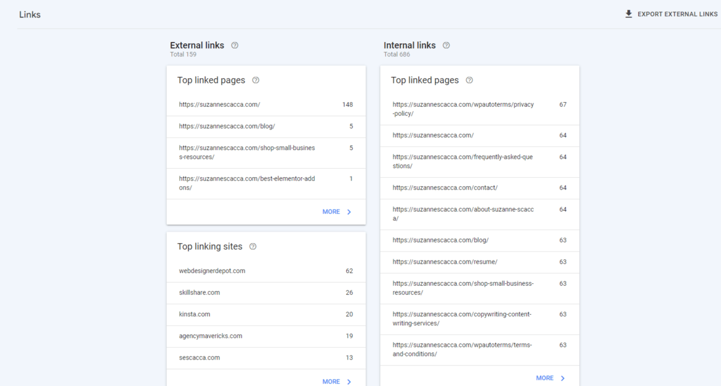
Task: Click the help icon next to External Top linked pages
Action: pyautogui.click(x=255, y=80)
